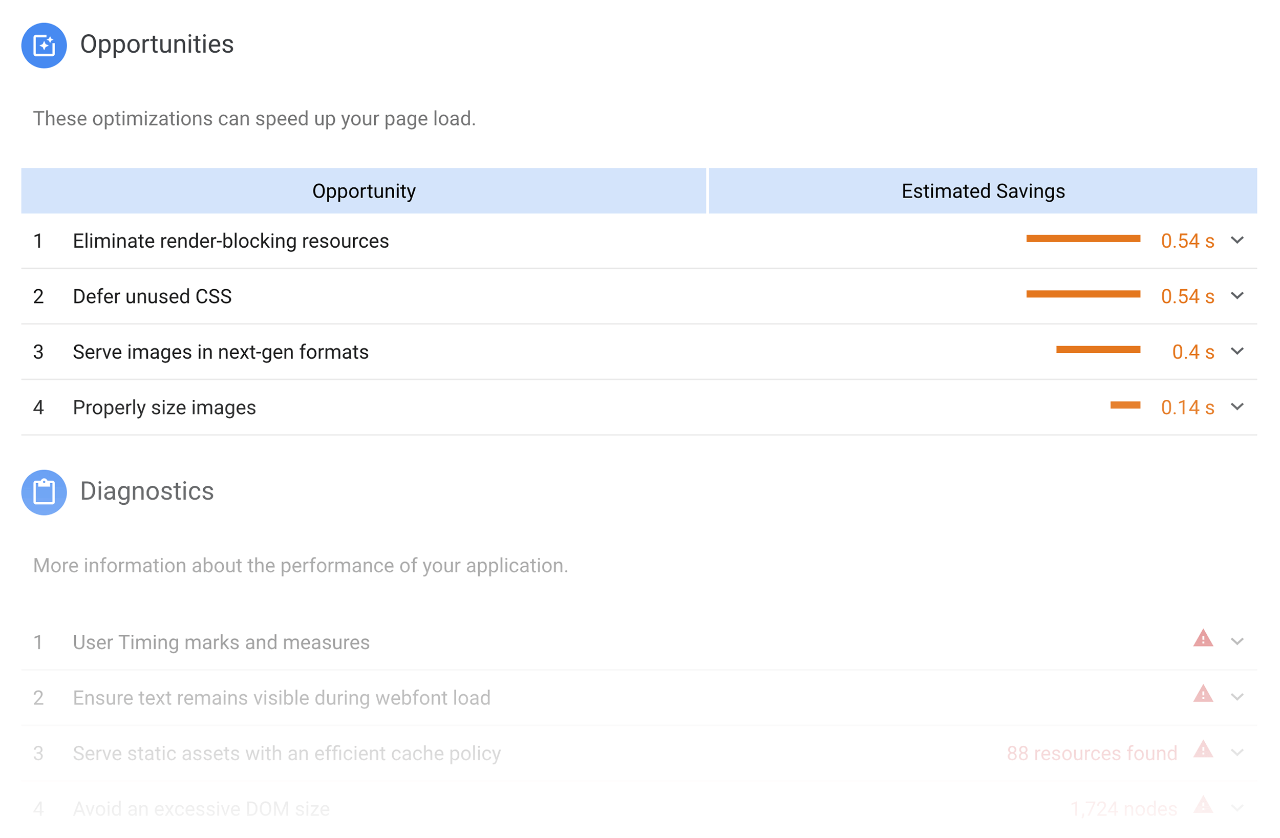The width and height of the screenshot is (1280, 838).
Task: Click the Opportunity column header
Action: coord(364,191)
